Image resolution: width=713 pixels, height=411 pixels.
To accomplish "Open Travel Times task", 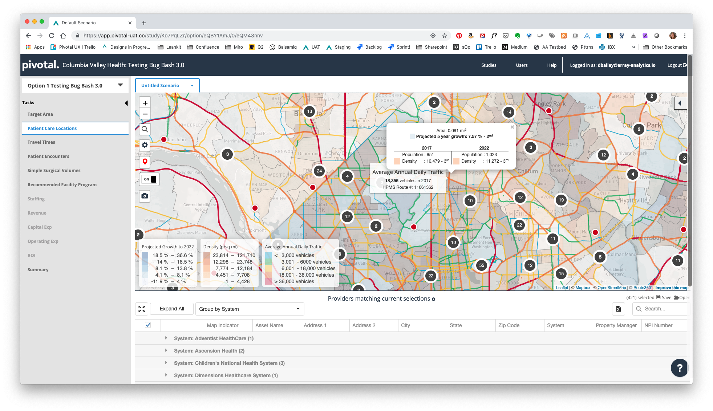I will click(x=41, y=142).
